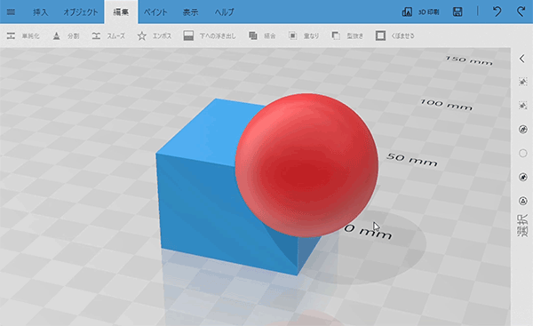Expand the selection side panel chevron
The image size is (533, 326).
click(x=522, y=59)
